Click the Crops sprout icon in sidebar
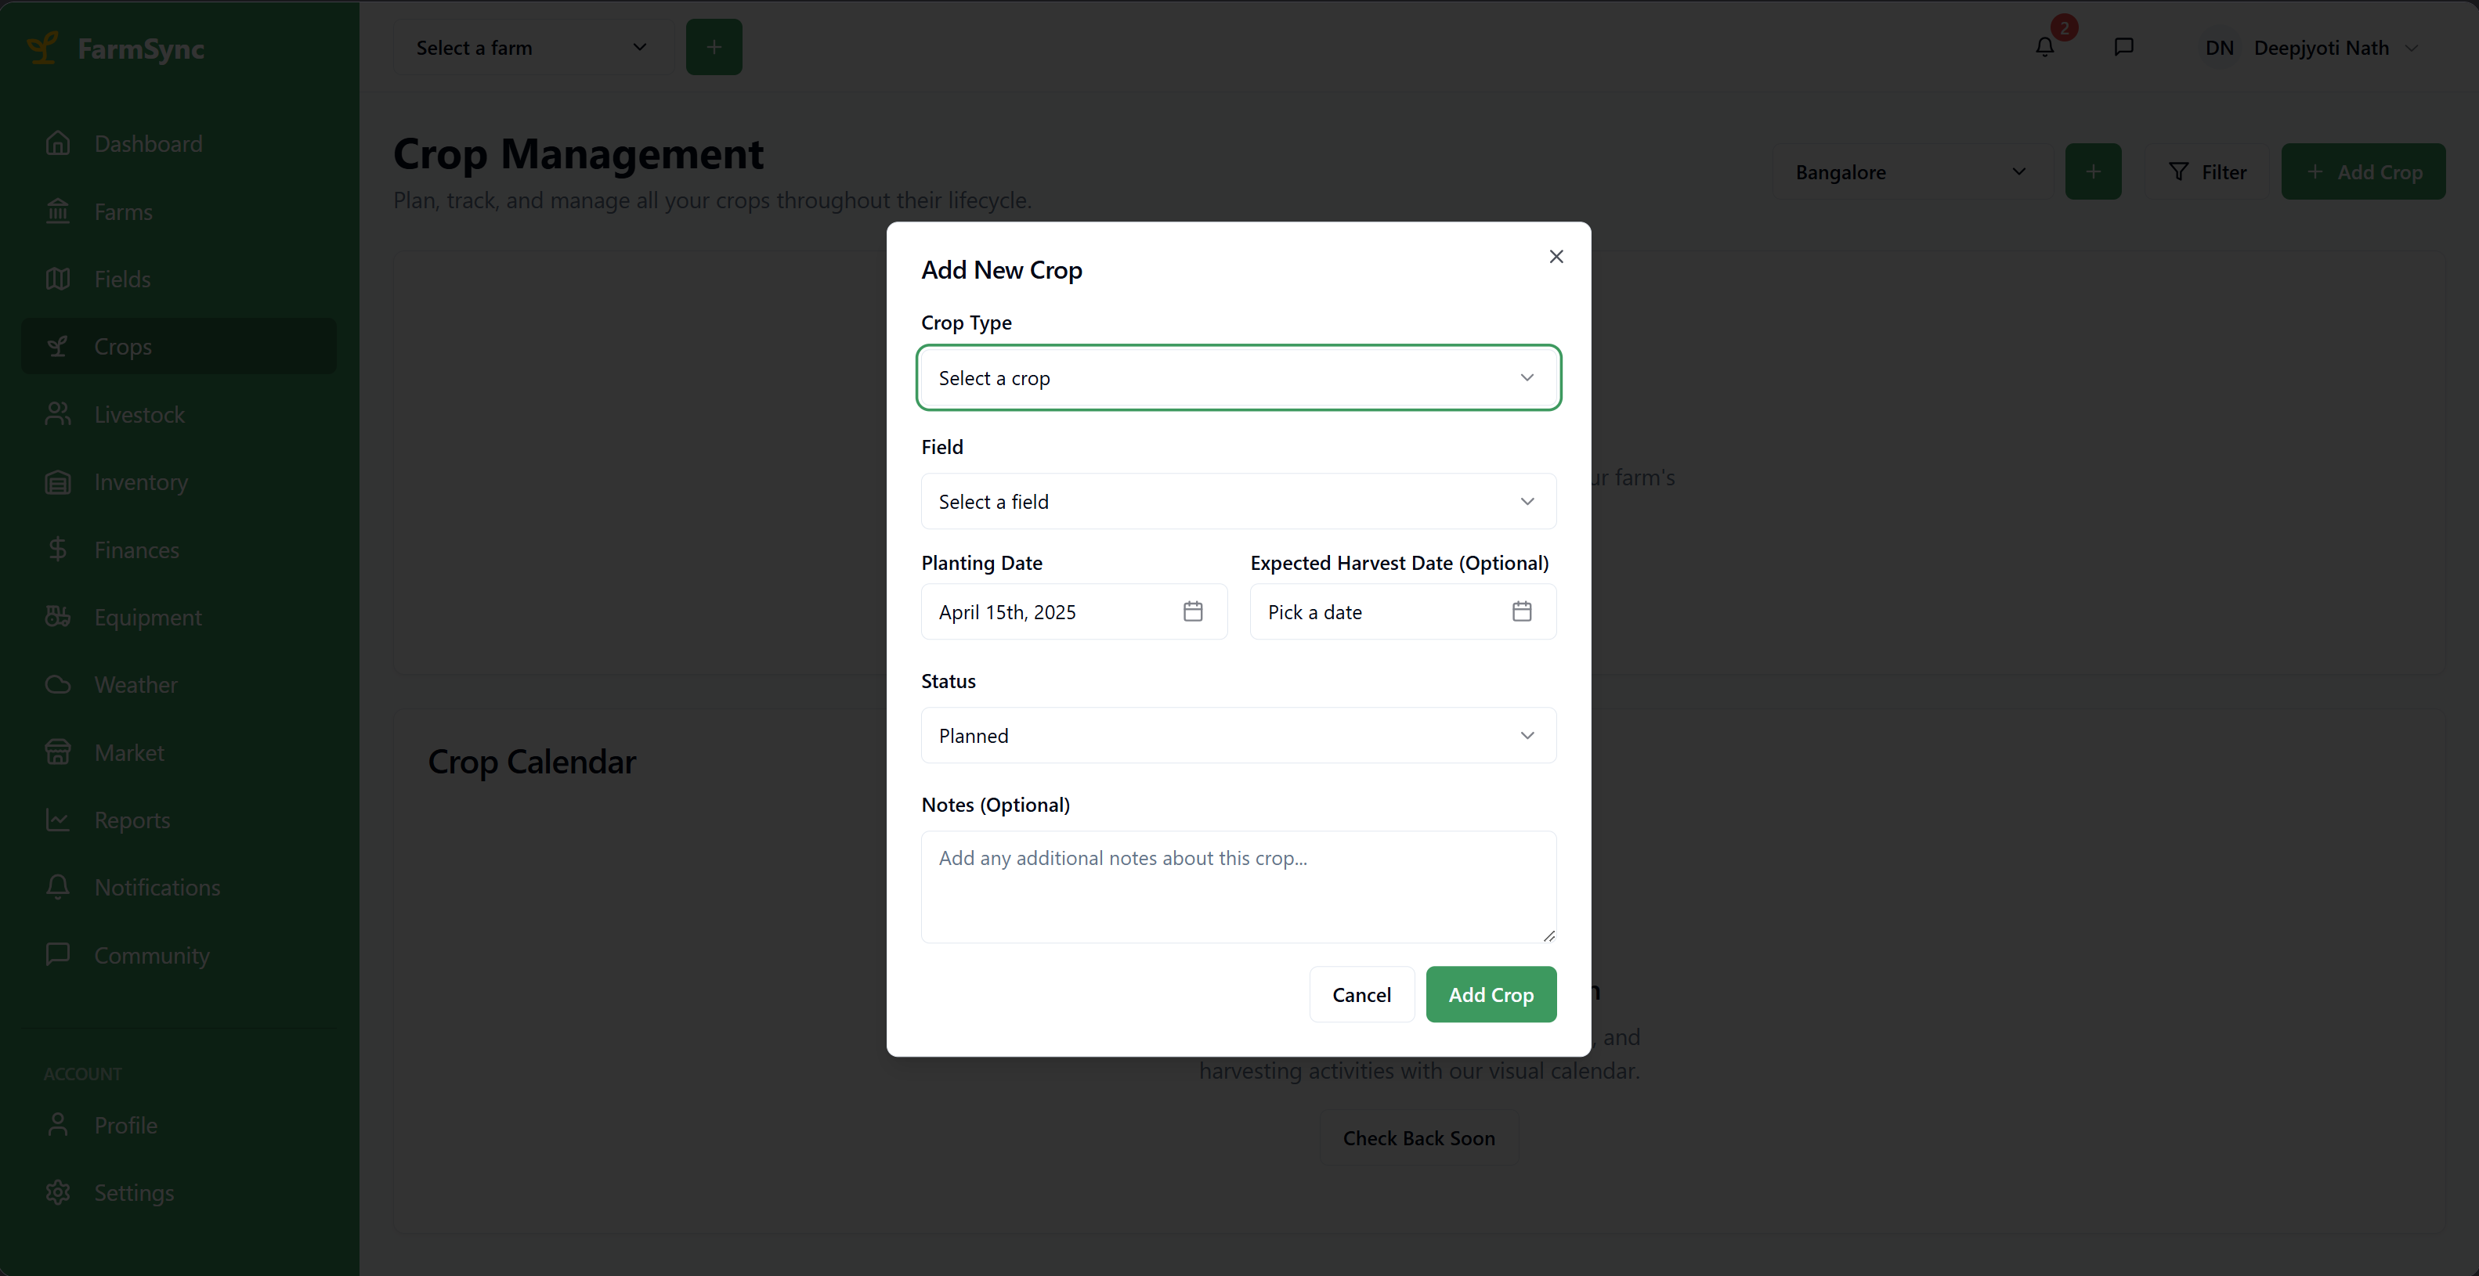Viewport: 2479px width, 1276px height. coord(58,346)
